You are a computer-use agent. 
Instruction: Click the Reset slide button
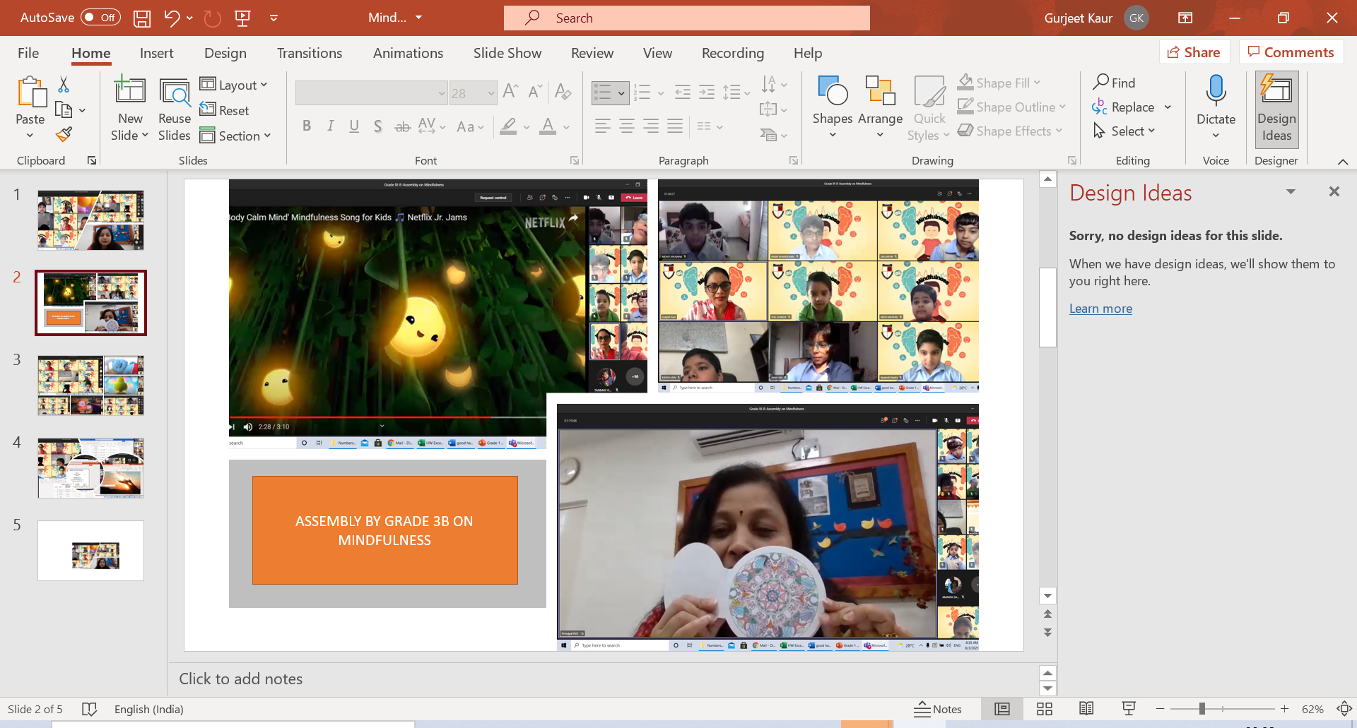coord(225,110)
